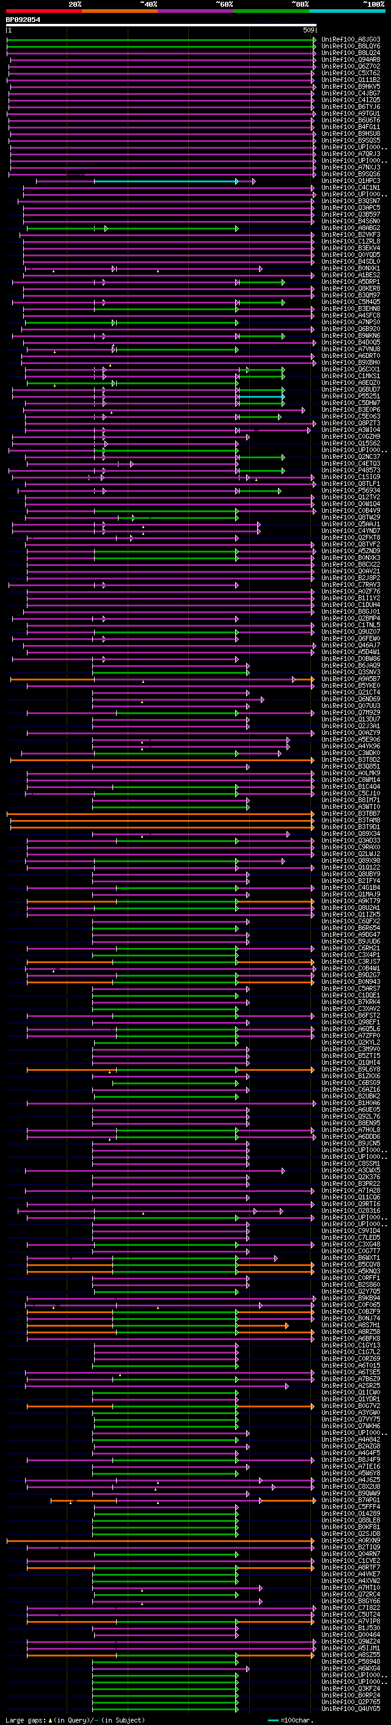Click the cyan ~100% identity legend bar

347,11
